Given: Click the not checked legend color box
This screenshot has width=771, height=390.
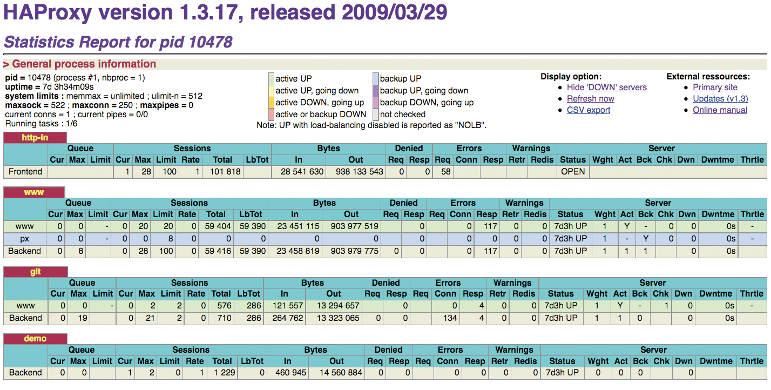Looking at the screenshot, I should point(376,115).
